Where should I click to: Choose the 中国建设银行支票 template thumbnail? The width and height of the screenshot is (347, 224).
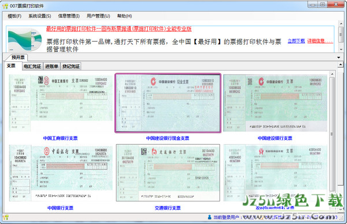[x=275, y=103]
